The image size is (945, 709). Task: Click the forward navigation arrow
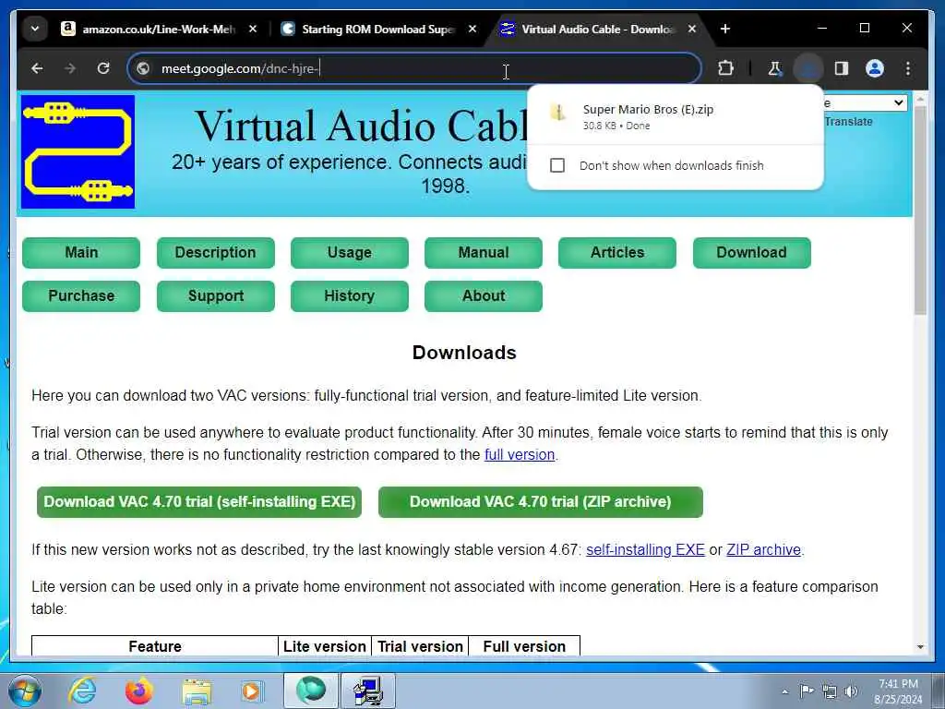(x=70, y=68)
